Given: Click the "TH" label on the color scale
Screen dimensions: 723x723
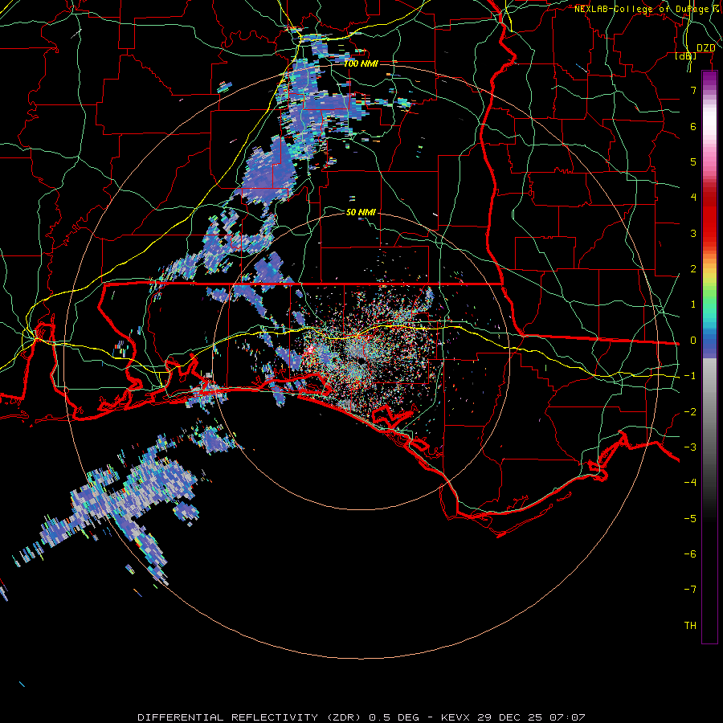Looking at the screenshot, I should coord(690,626).
